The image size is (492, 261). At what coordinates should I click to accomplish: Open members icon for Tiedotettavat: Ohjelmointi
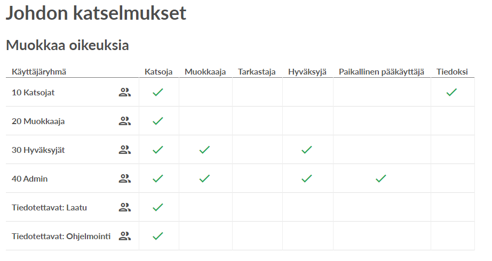[x=124, y=236]
